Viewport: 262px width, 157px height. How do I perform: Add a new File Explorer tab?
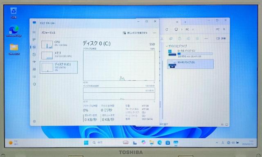[185, 22]
